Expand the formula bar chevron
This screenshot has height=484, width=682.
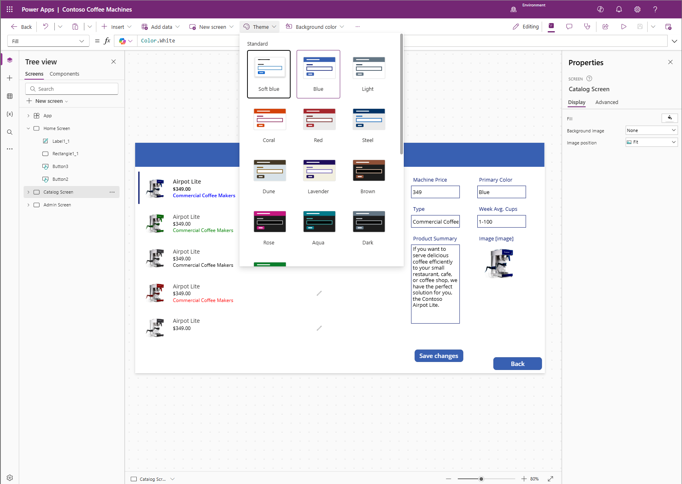pos(674,41)
